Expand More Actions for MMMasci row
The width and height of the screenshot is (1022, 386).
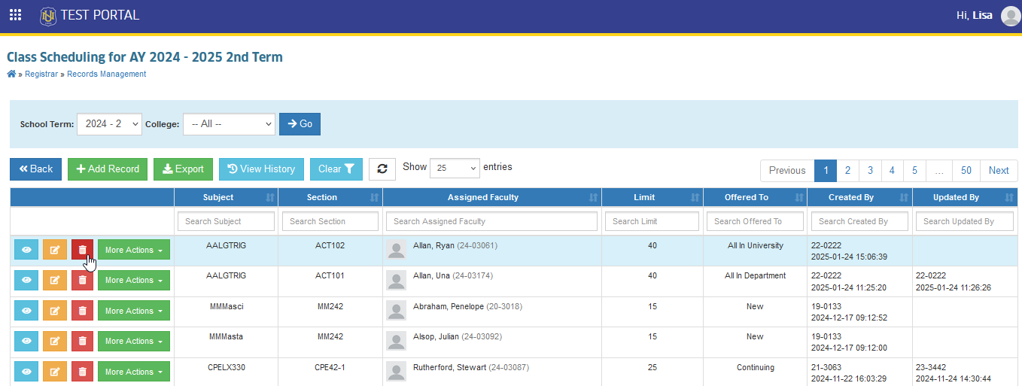pyautogui.click(x=134, y=311)
